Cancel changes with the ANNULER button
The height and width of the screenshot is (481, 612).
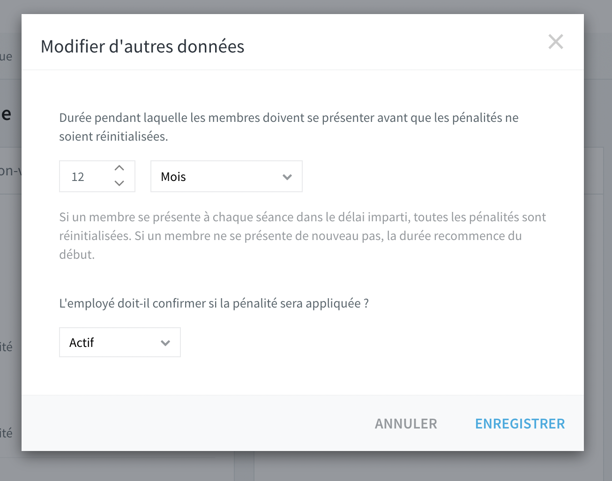[406, 424]
